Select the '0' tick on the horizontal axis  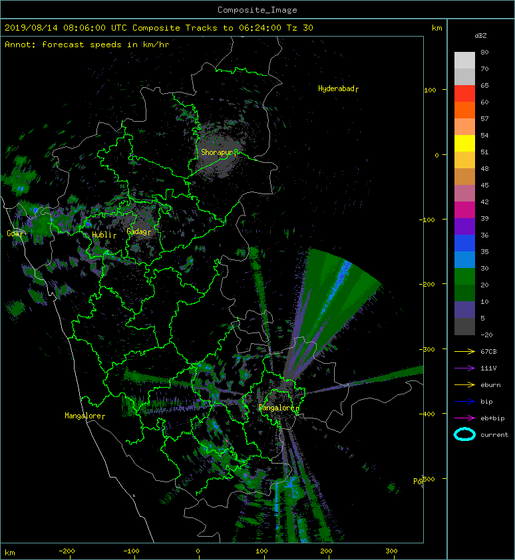pos(198,551)
